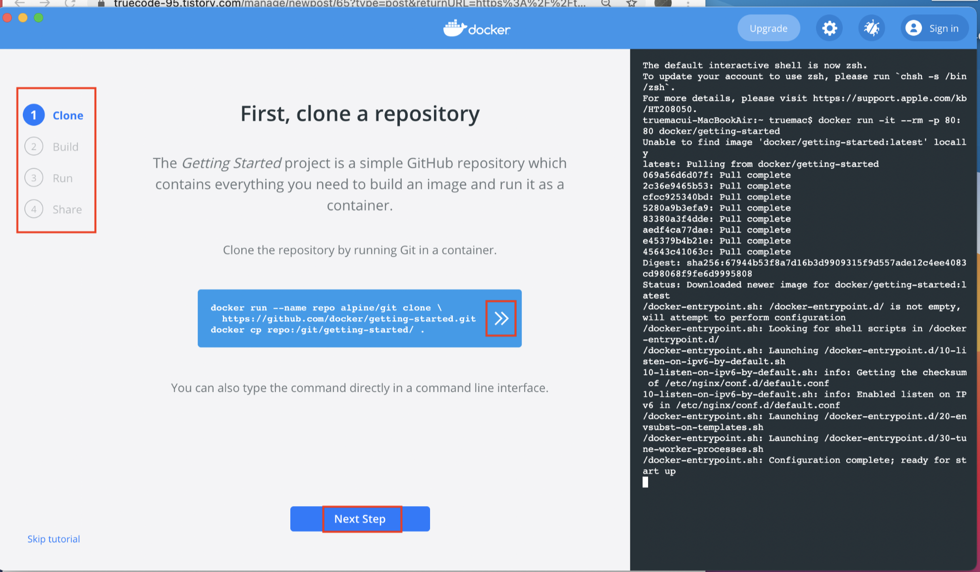The width and height of the screenshot is (980, 572).
Task: Click the Next Step button
Action: [x=360, y=519]
